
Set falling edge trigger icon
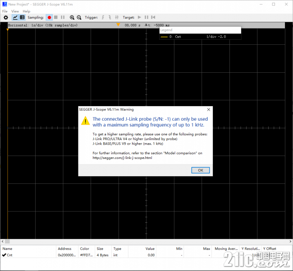point(110,17)
